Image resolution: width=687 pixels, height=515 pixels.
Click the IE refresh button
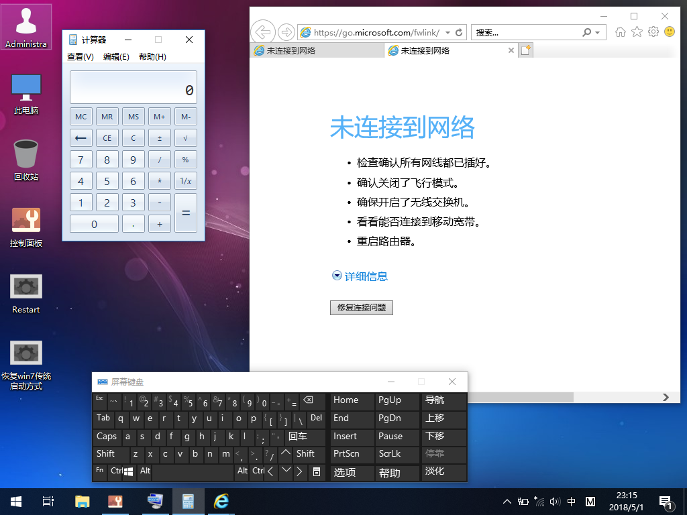[460, 32]
